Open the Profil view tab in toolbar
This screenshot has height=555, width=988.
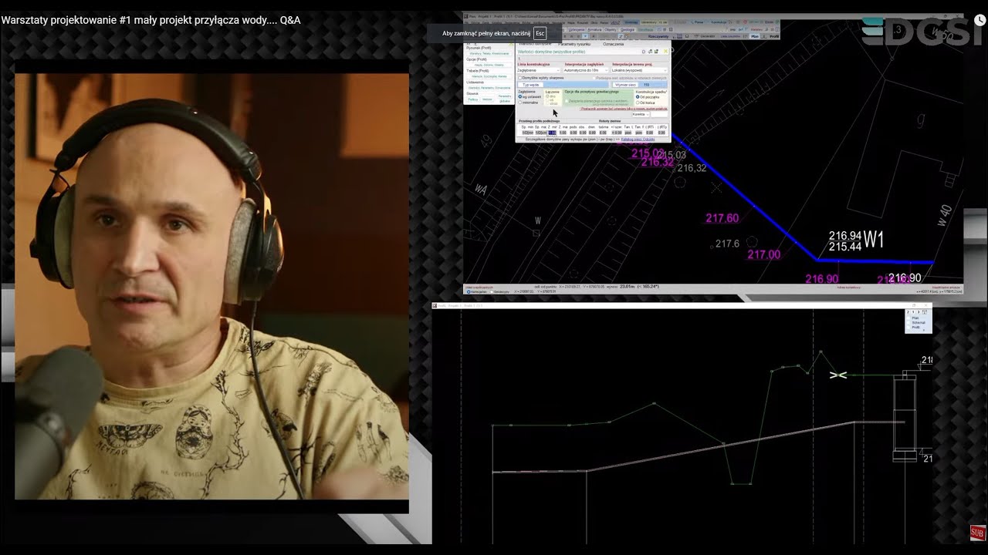(774, 36)
